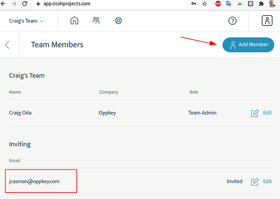Open the user profile icon
280x199 pixels.
[267, 21]
